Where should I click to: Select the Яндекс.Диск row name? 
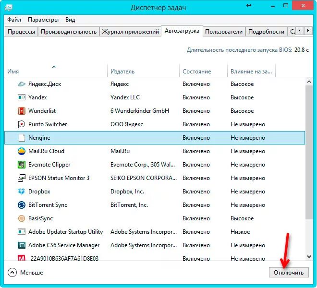tap(45, 84)
